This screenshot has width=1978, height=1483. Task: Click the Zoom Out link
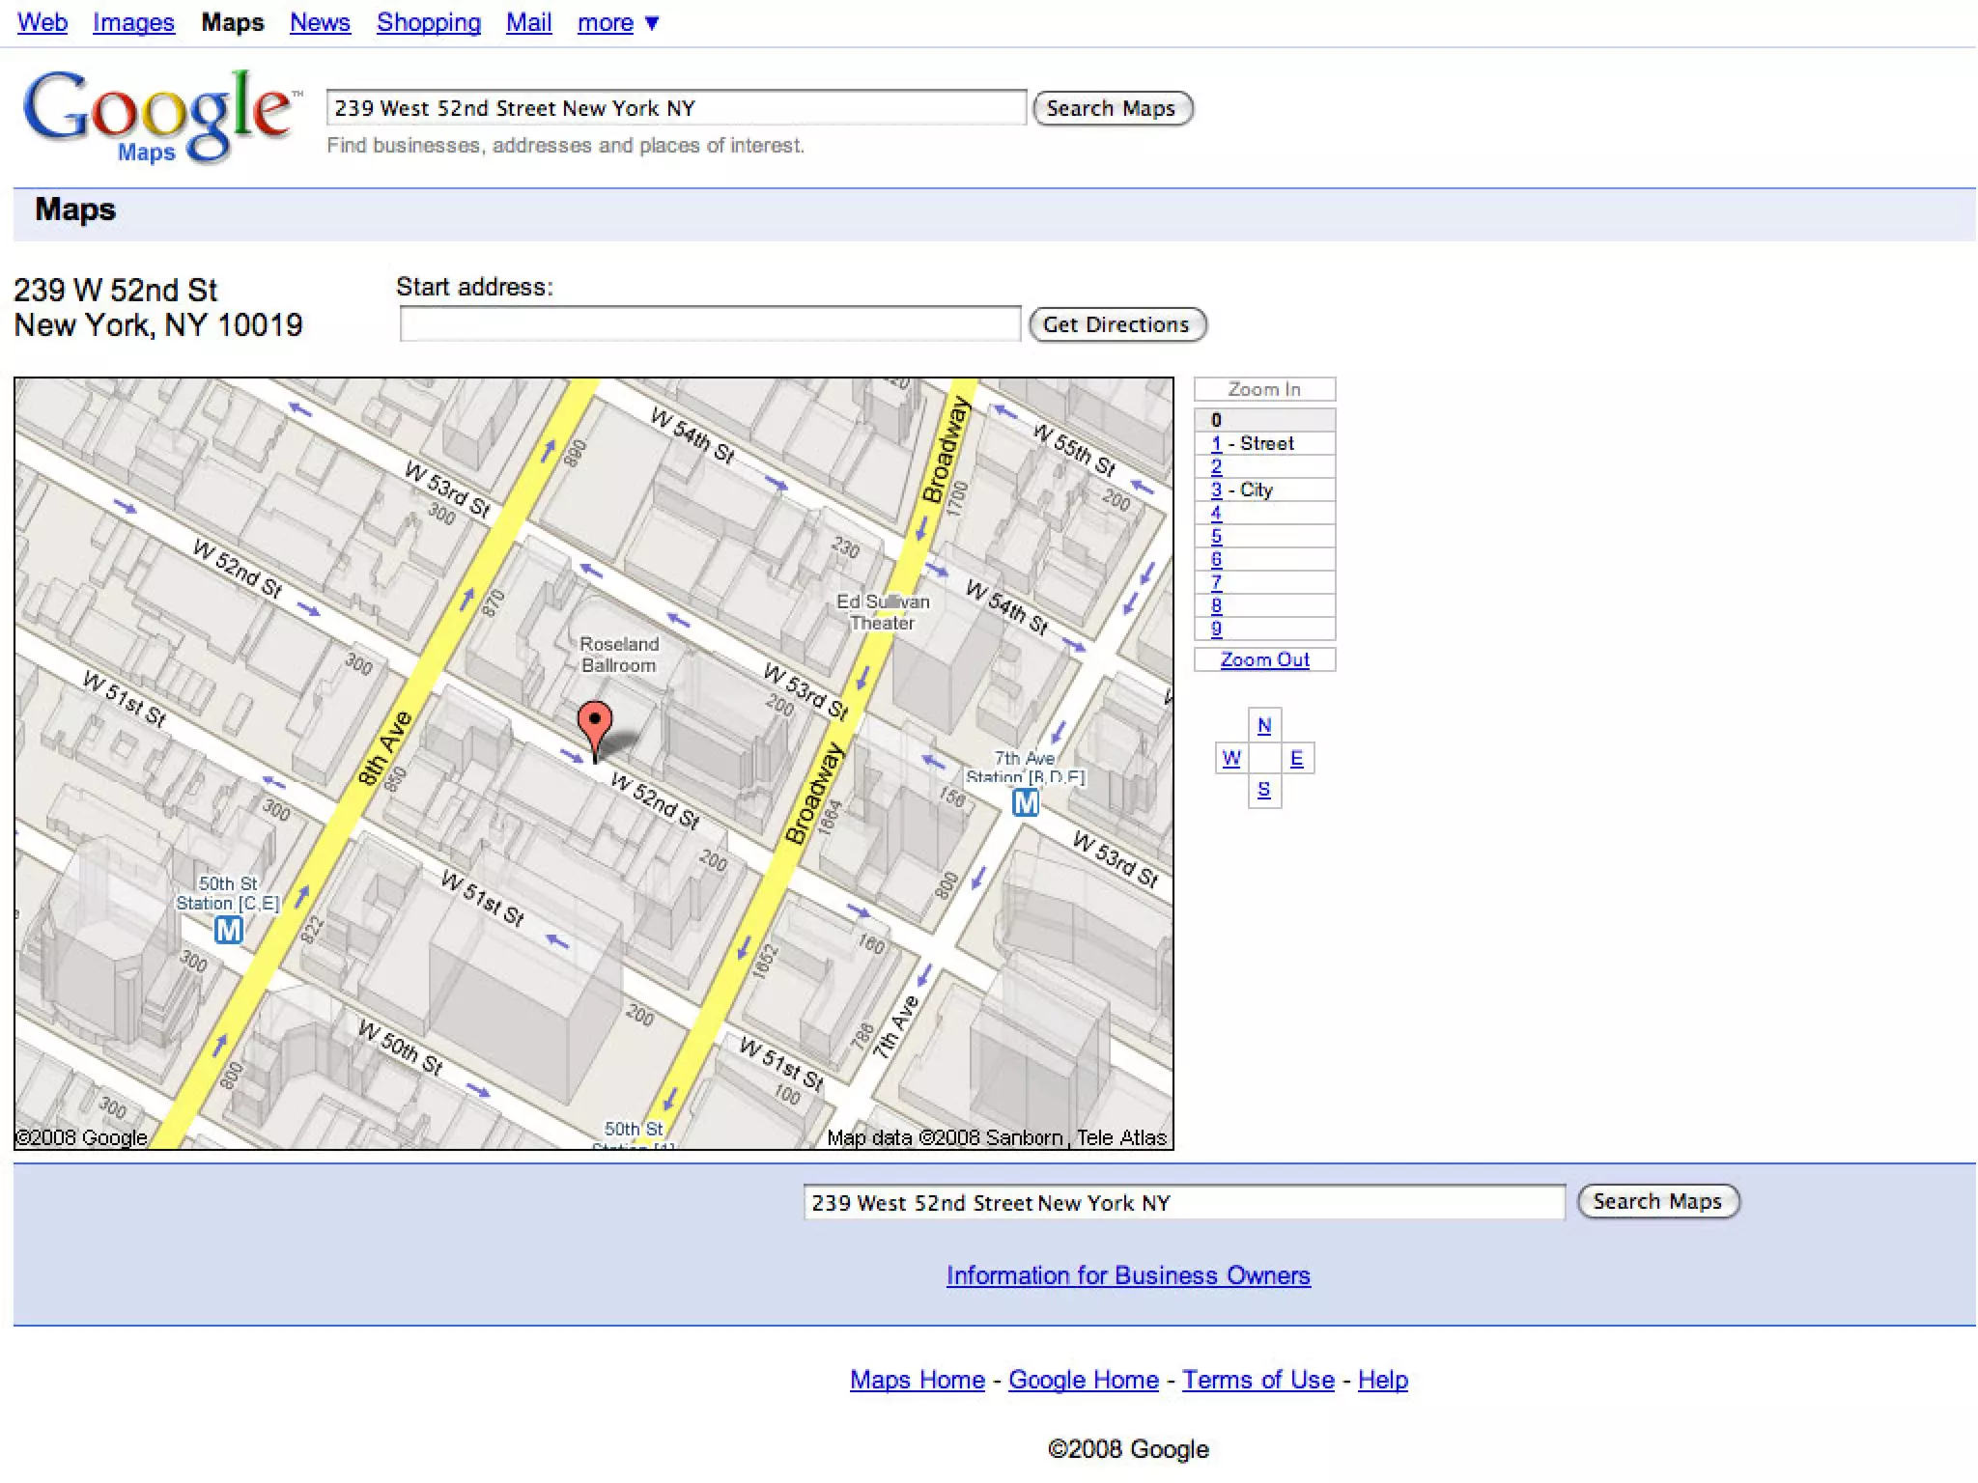point(1264,659)
